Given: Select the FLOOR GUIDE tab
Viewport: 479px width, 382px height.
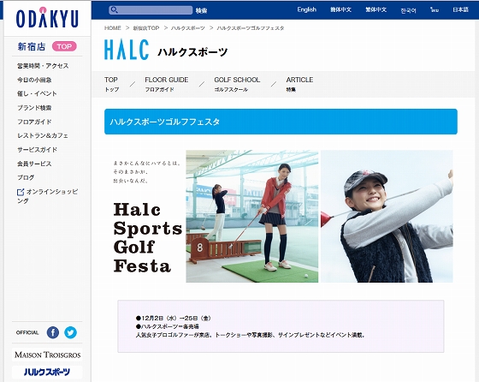Looking at the screenshot, I should coord(167,84).
